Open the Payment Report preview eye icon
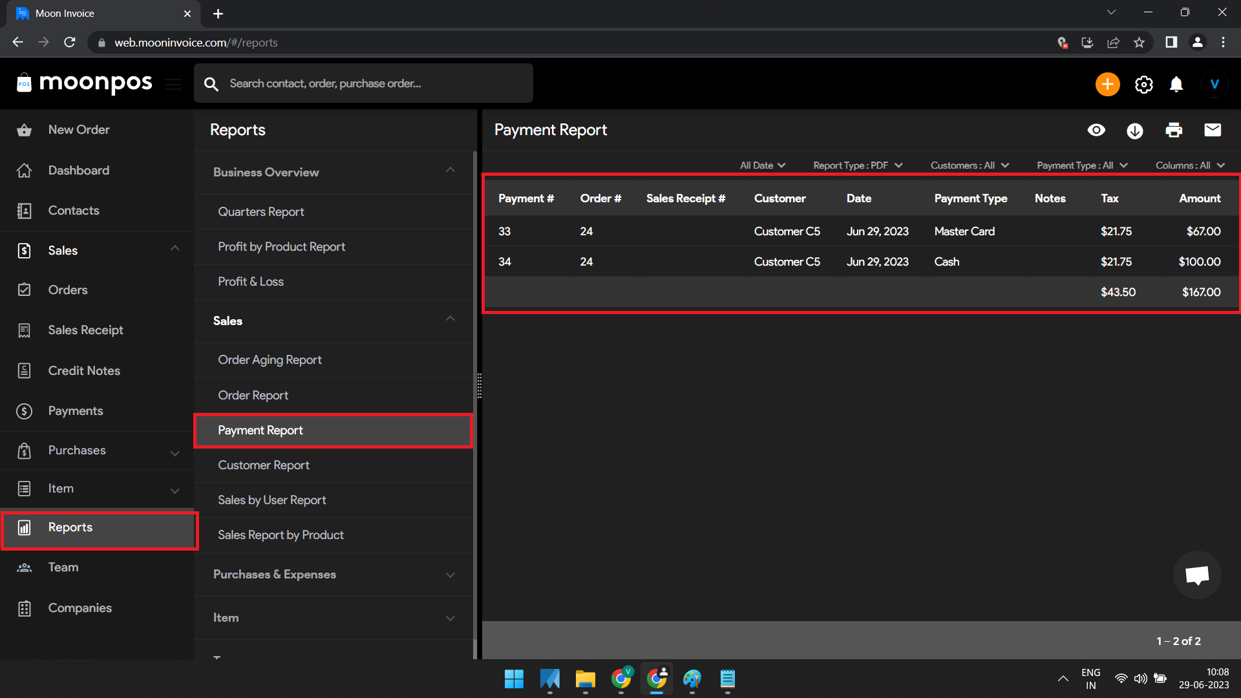The width and height of the screenshot is (1241, 698). [1096, 130]
